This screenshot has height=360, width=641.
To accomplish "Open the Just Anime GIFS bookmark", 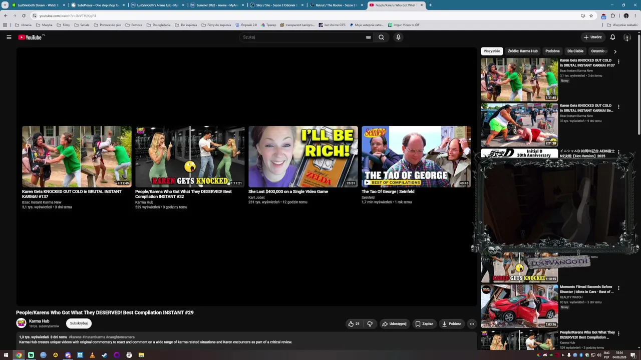I will 332,24.
